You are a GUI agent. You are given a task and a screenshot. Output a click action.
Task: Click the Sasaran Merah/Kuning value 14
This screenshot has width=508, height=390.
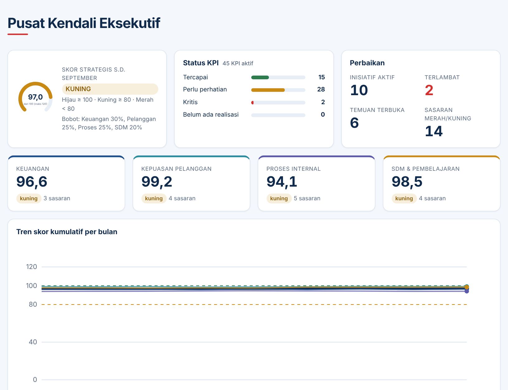[x=434, y=131]
